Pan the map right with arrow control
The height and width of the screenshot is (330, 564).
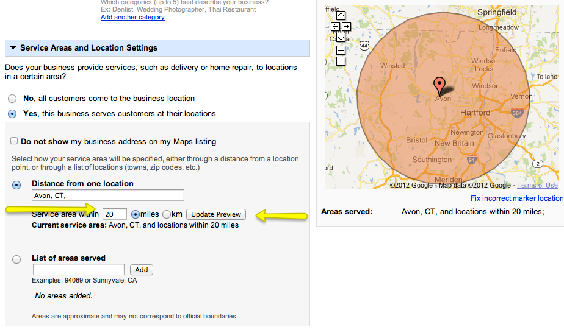point(346,27)
